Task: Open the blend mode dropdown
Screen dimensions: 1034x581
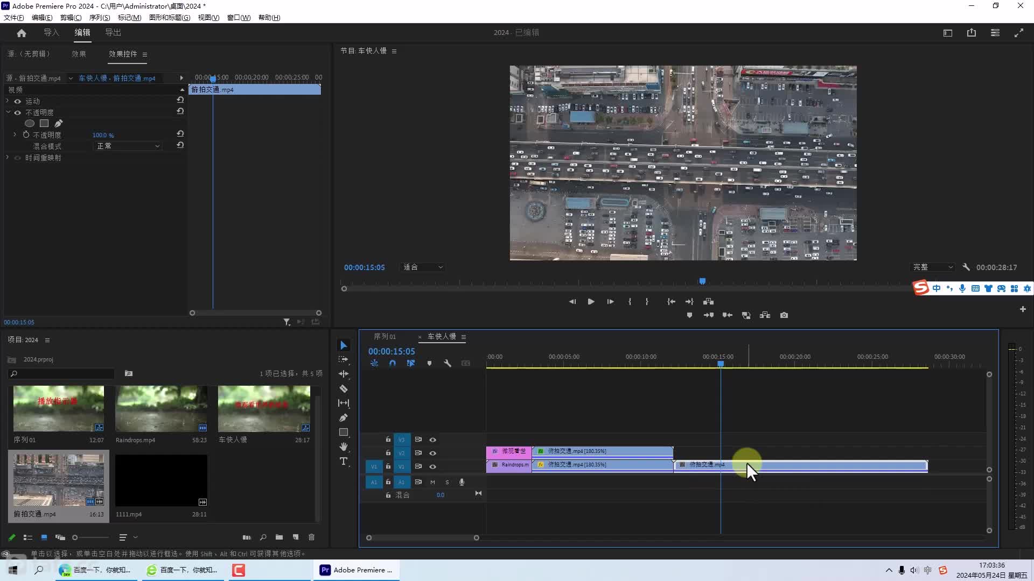Action: tap(128, 146)
